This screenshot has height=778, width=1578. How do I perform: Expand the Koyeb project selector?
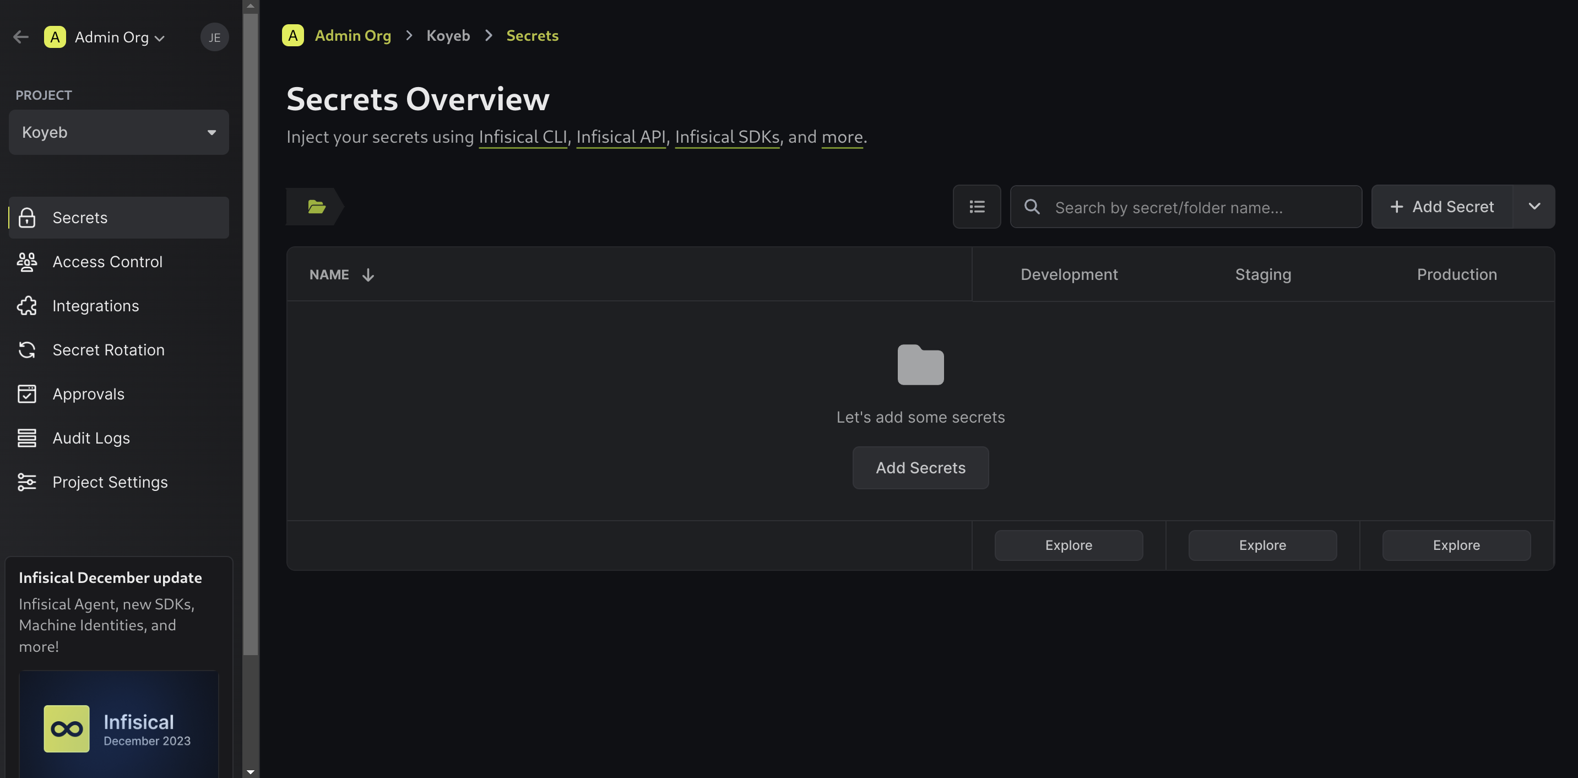210,131
